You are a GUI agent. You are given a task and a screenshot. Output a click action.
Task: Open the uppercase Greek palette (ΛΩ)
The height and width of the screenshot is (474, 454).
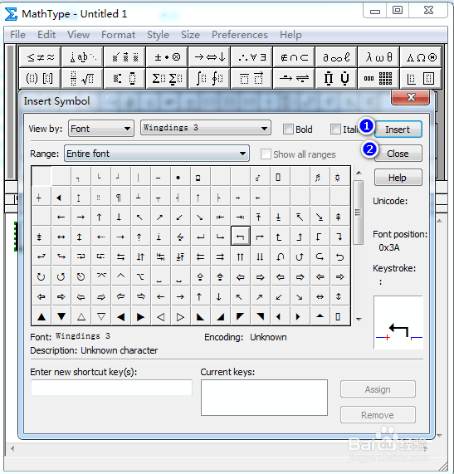tap(421, 56)
